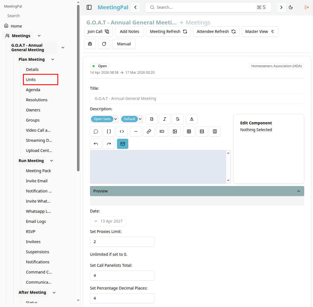Click the Home icon in sidebar
Viewport: 313px width, 307px height.
[6, 26]
